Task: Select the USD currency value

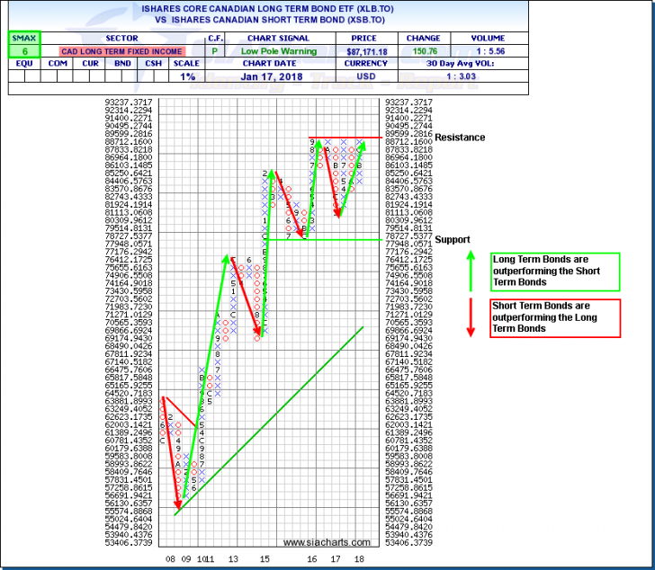Action: [366, 76]
